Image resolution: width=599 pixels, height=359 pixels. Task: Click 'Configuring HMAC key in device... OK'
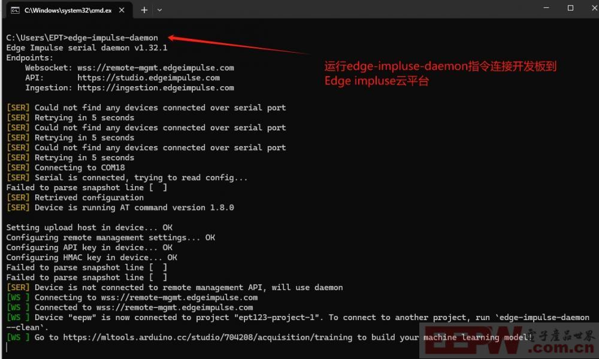[x=92, y=257]
